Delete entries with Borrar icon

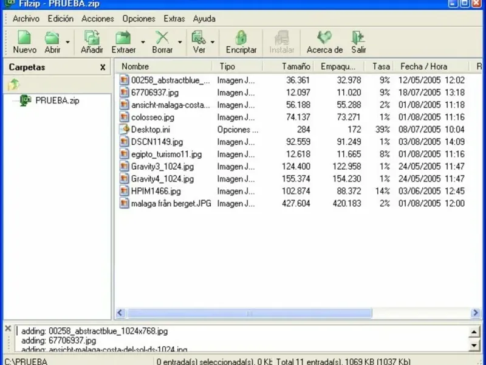coord(162,41)
